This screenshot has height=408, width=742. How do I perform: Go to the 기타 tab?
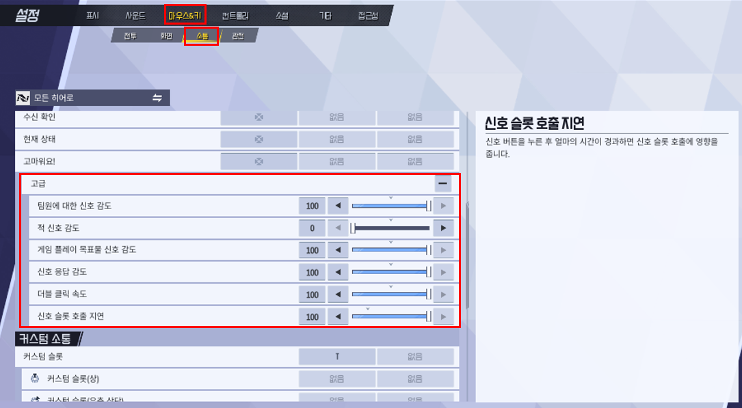[x=325, y=16]
